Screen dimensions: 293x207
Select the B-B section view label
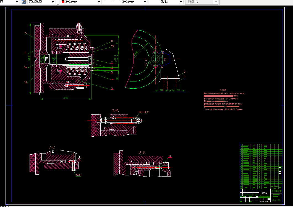(x=116, y=111)
